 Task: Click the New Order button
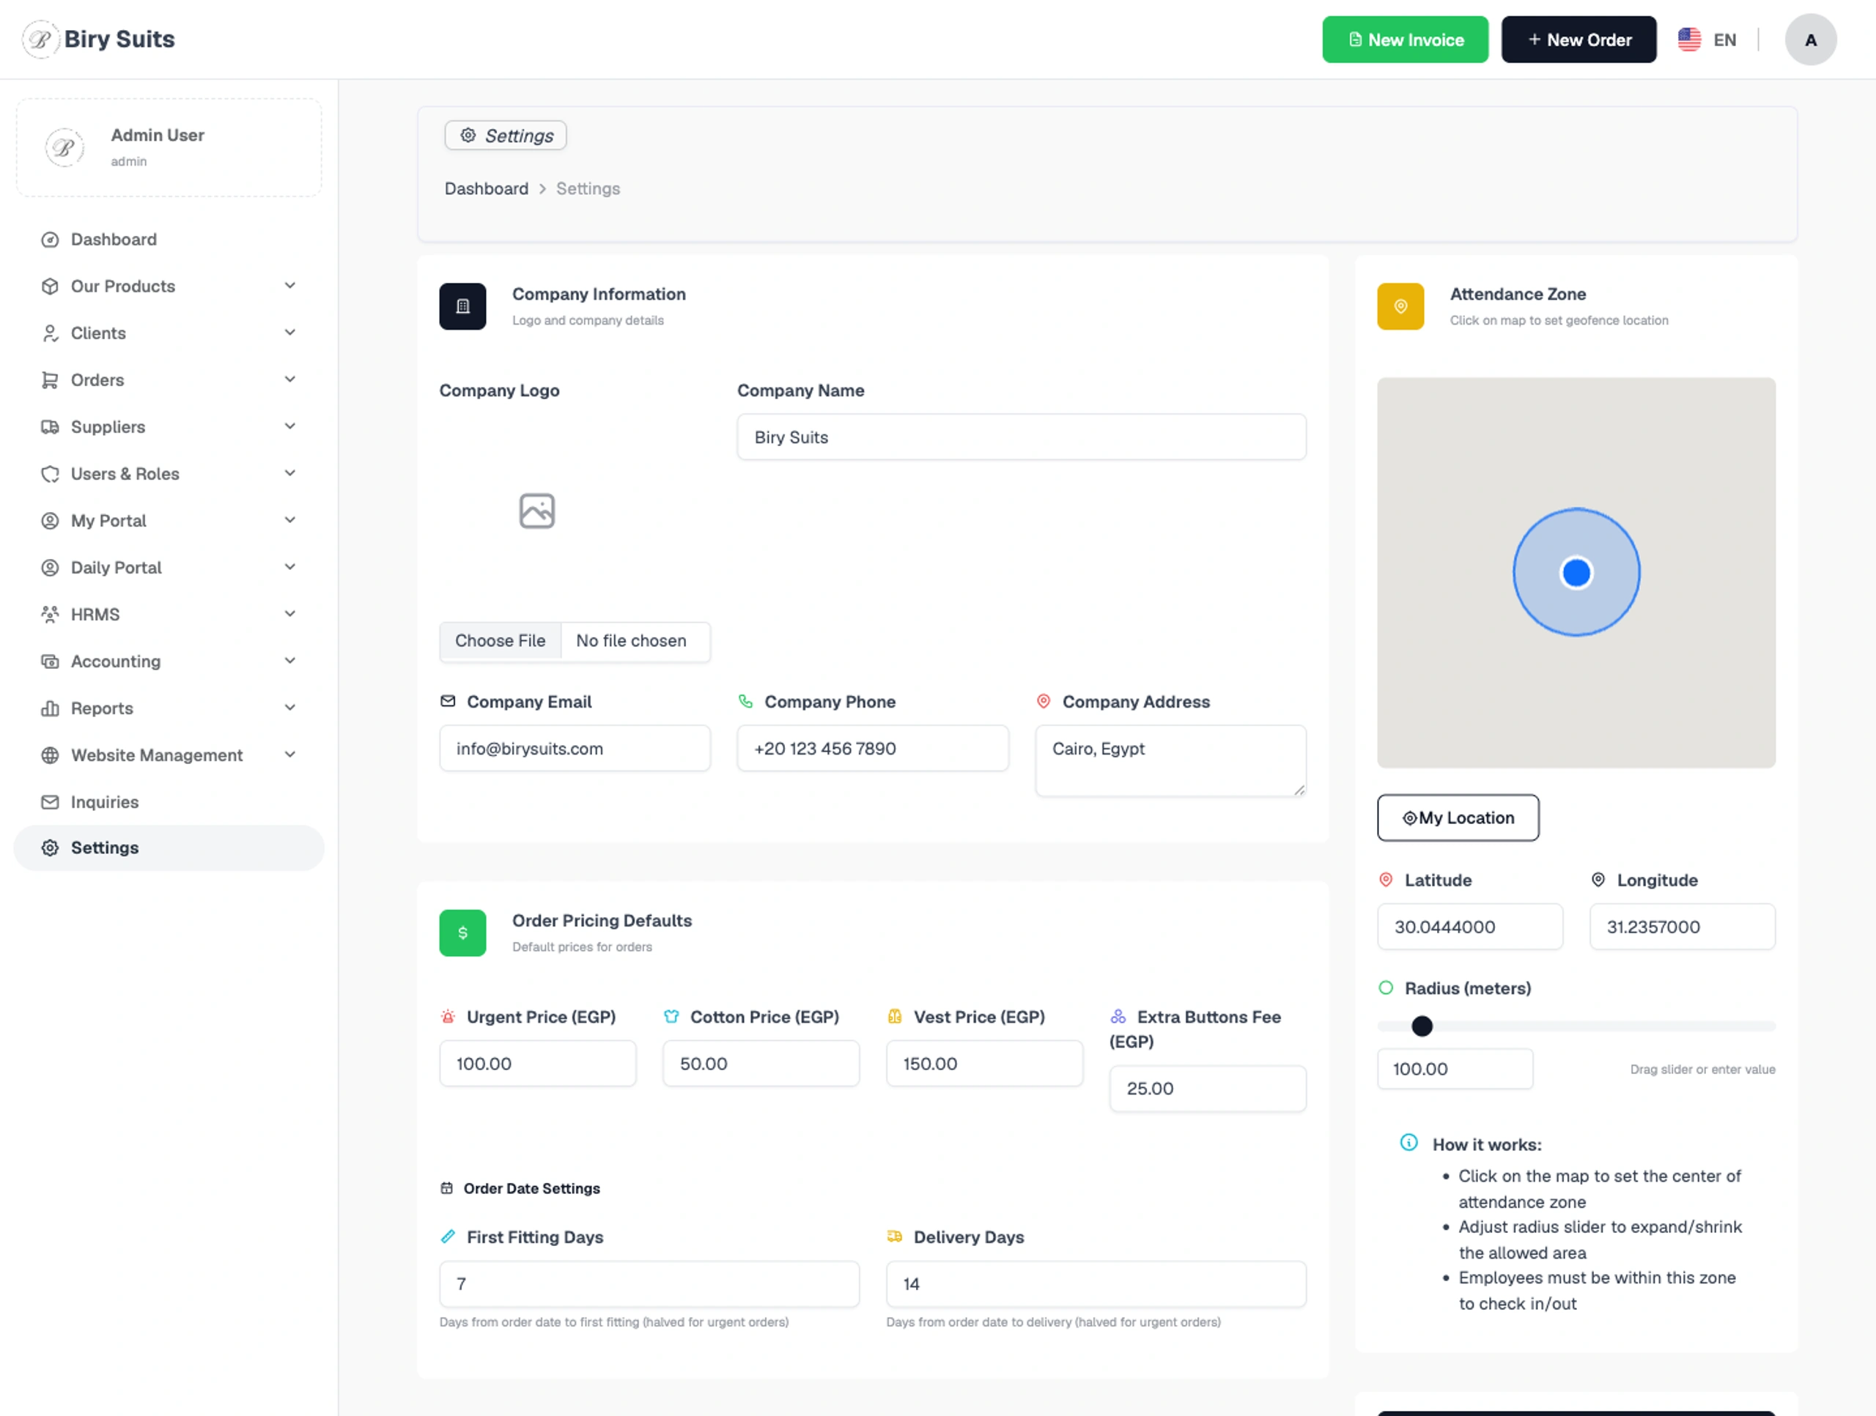1578,40
